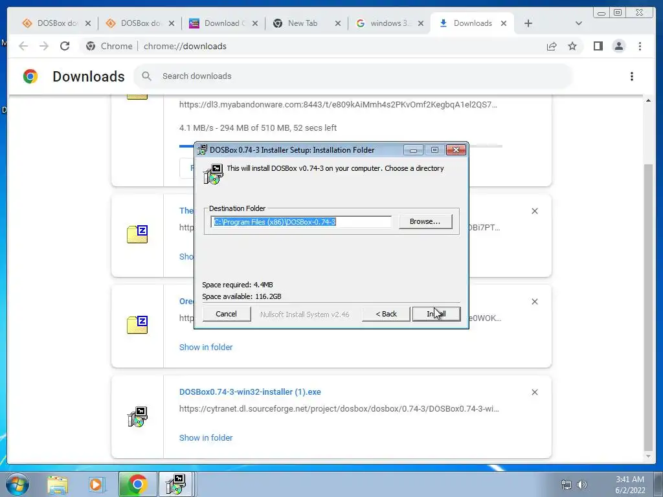Click the Search downloads field

click(x=353, y=76)
